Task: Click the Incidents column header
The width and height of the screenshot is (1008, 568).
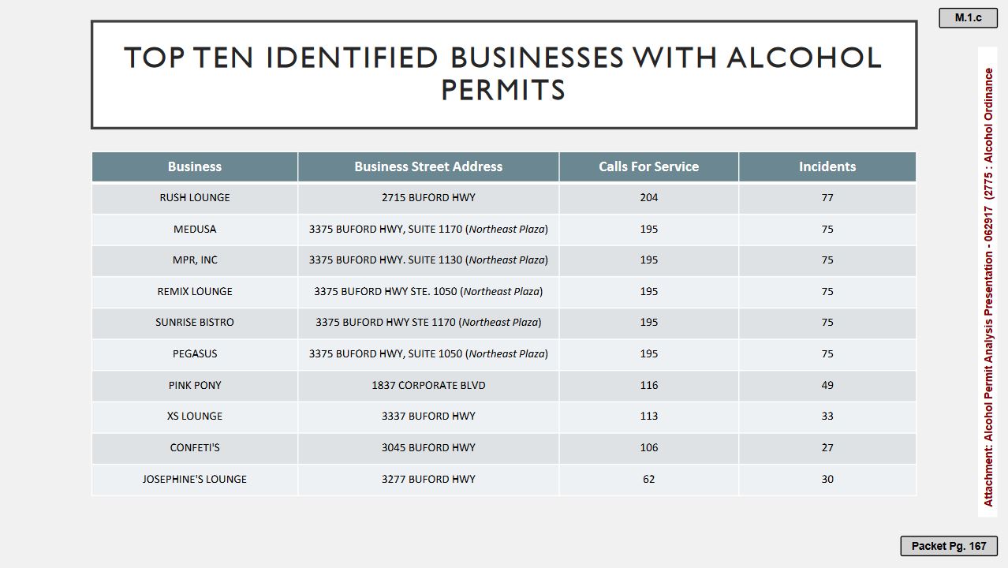Action: 827,166
